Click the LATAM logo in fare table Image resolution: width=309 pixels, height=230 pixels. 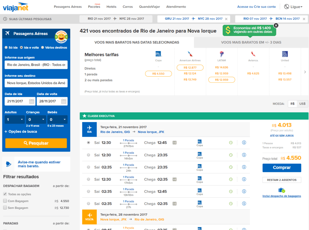coord(222,54)
